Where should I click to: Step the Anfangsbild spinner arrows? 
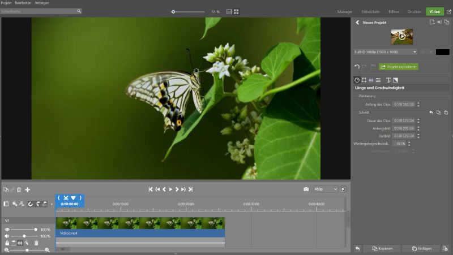418,128
